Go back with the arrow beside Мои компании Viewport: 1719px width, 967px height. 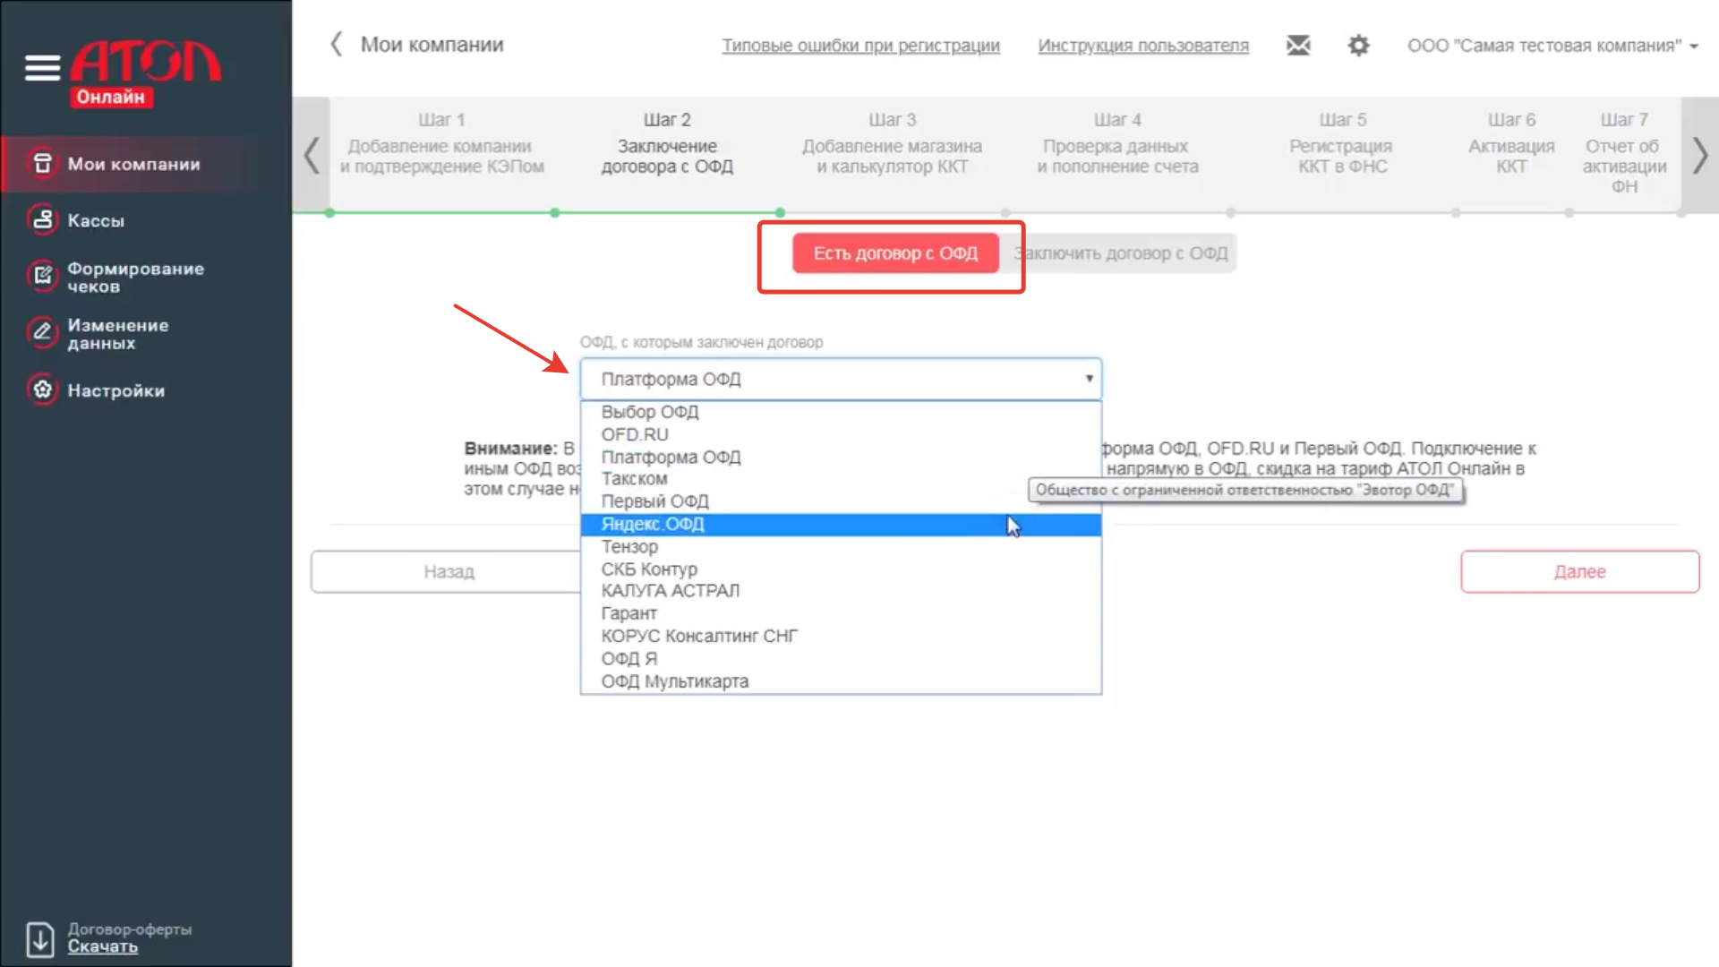point(337,45)
